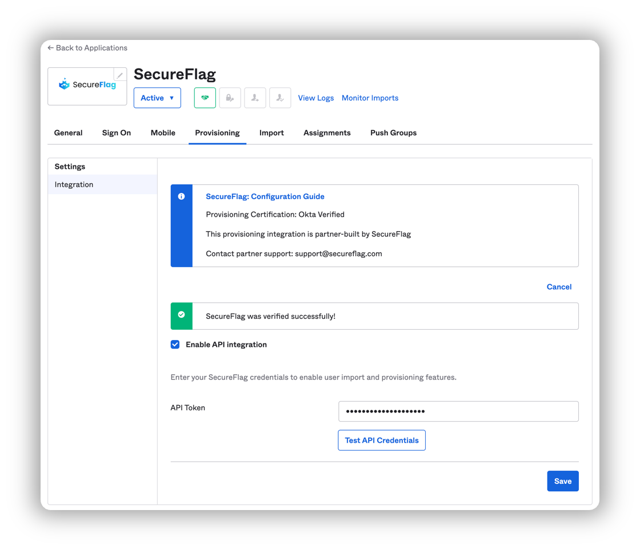
Task: Click 'SecureFlag was verified successfully!' message
Action: point(270,316)
